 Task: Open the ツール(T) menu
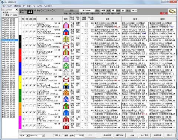37,6
